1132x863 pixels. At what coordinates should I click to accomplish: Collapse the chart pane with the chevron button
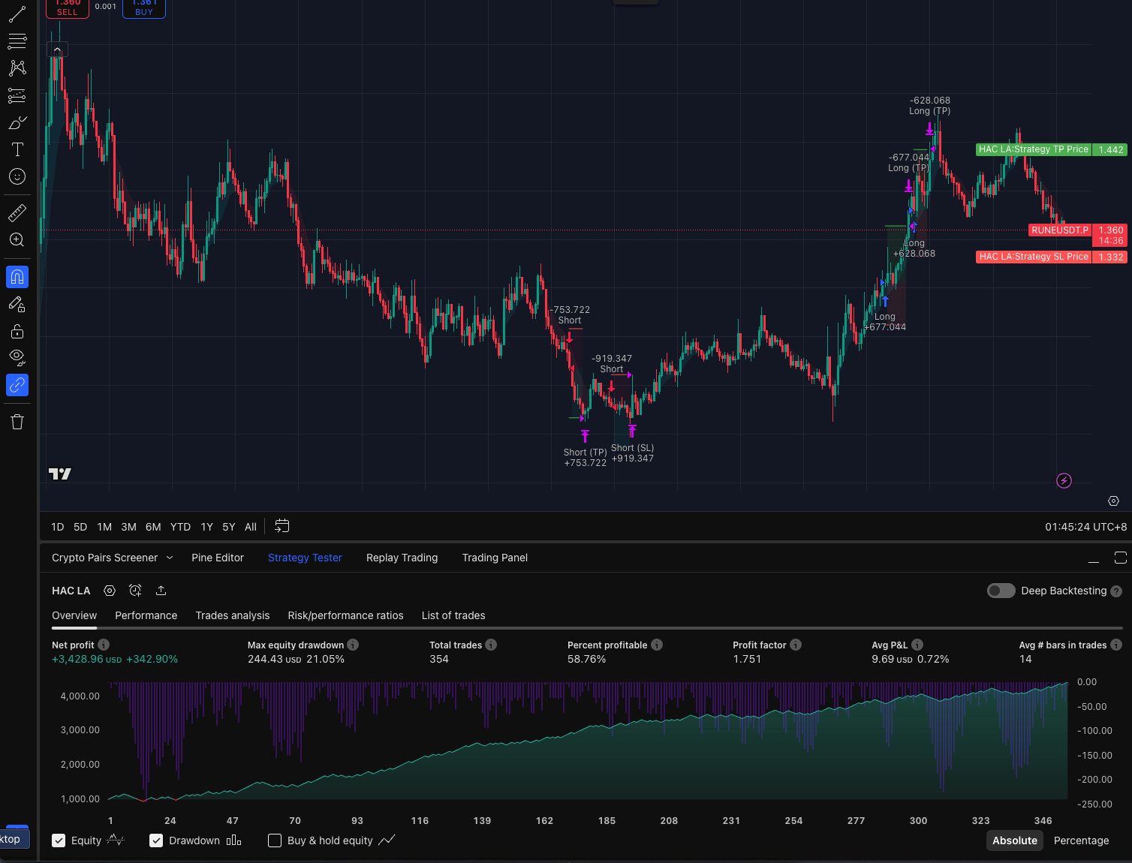point(57,50)
